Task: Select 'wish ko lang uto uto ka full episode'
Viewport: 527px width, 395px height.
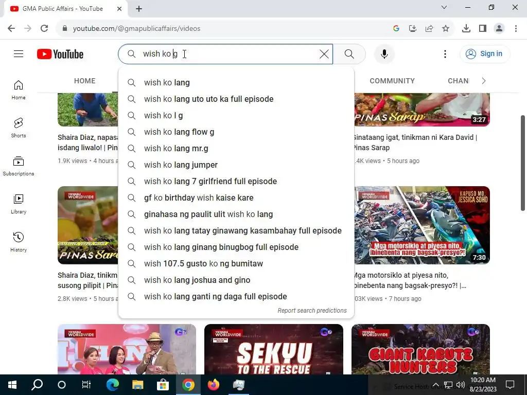Action: 236,99
